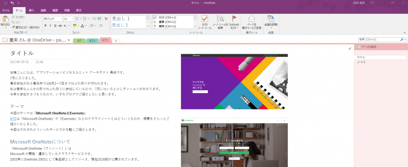Open the font name dropdown
Viewport: 408px width, 167px height.
61,19
